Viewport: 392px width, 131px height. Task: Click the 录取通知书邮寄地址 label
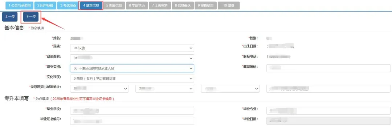(45, 86)
